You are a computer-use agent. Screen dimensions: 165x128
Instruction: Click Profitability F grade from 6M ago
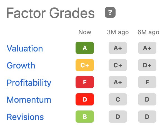point(147,82)
